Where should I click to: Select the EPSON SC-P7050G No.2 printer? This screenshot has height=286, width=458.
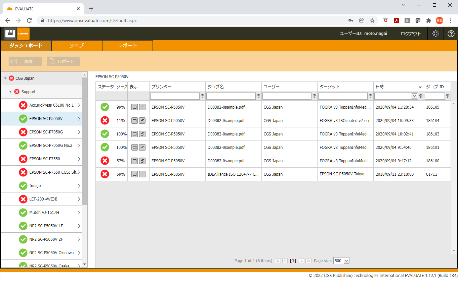(41, 146)
